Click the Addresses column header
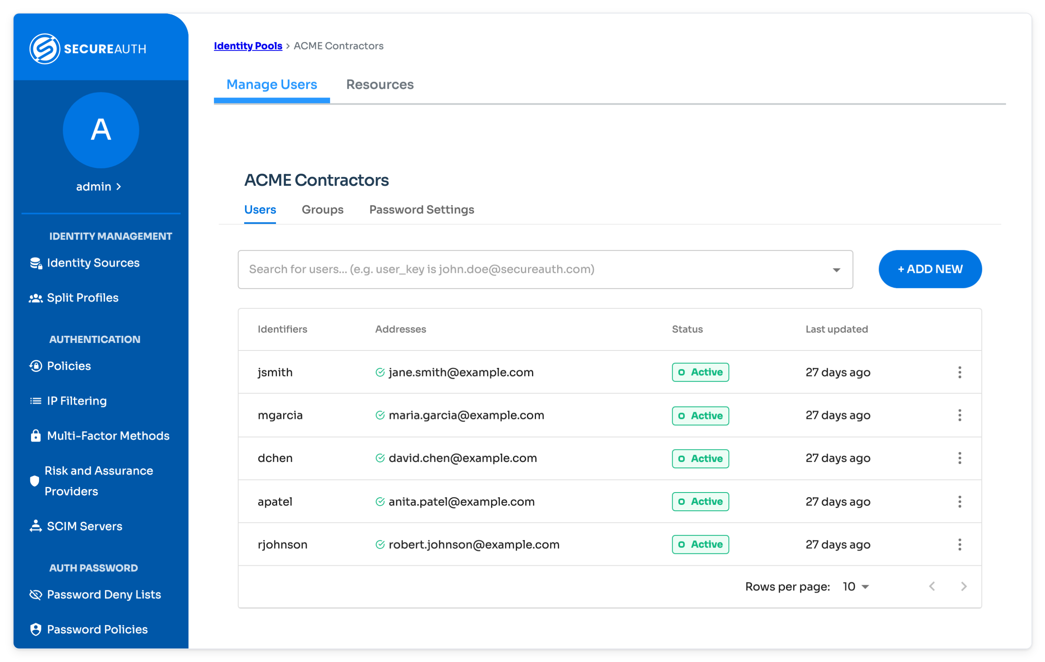The image size is (1045, 662). tap(401, 329)
